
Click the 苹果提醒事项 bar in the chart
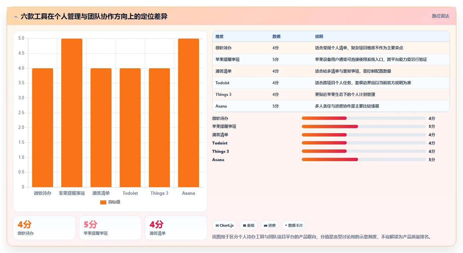(72, 113)
